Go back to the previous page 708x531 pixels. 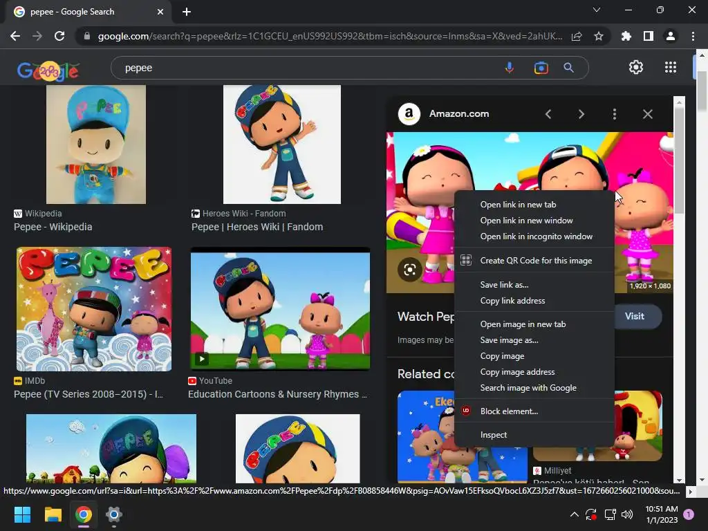(x=15, y=36)
